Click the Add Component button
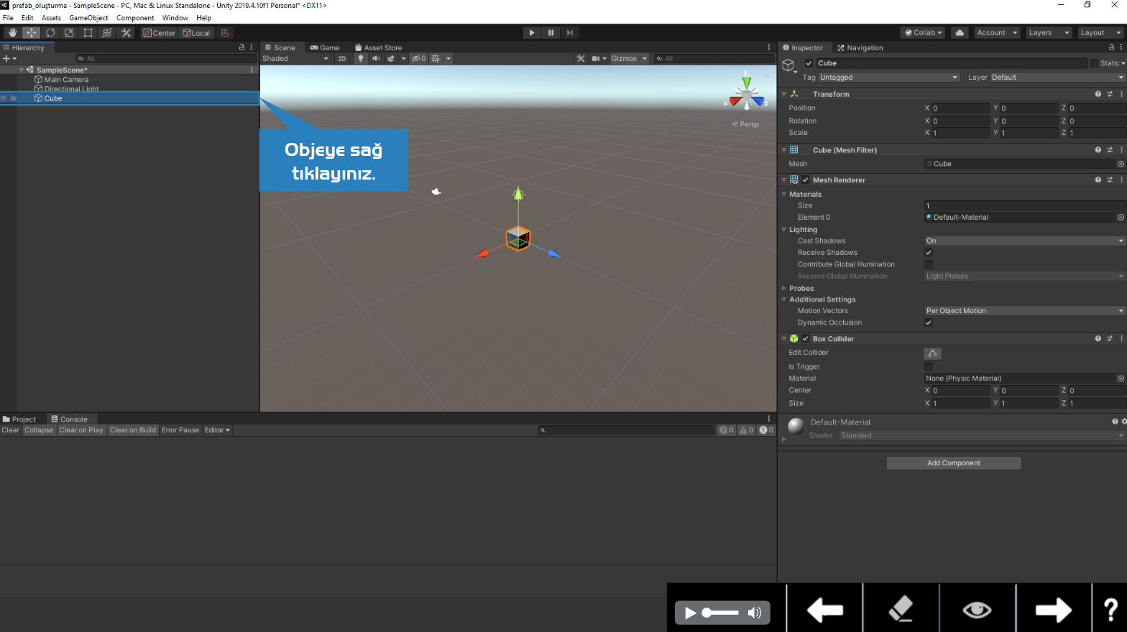1127x632 pixels. [x=953, y=463]
